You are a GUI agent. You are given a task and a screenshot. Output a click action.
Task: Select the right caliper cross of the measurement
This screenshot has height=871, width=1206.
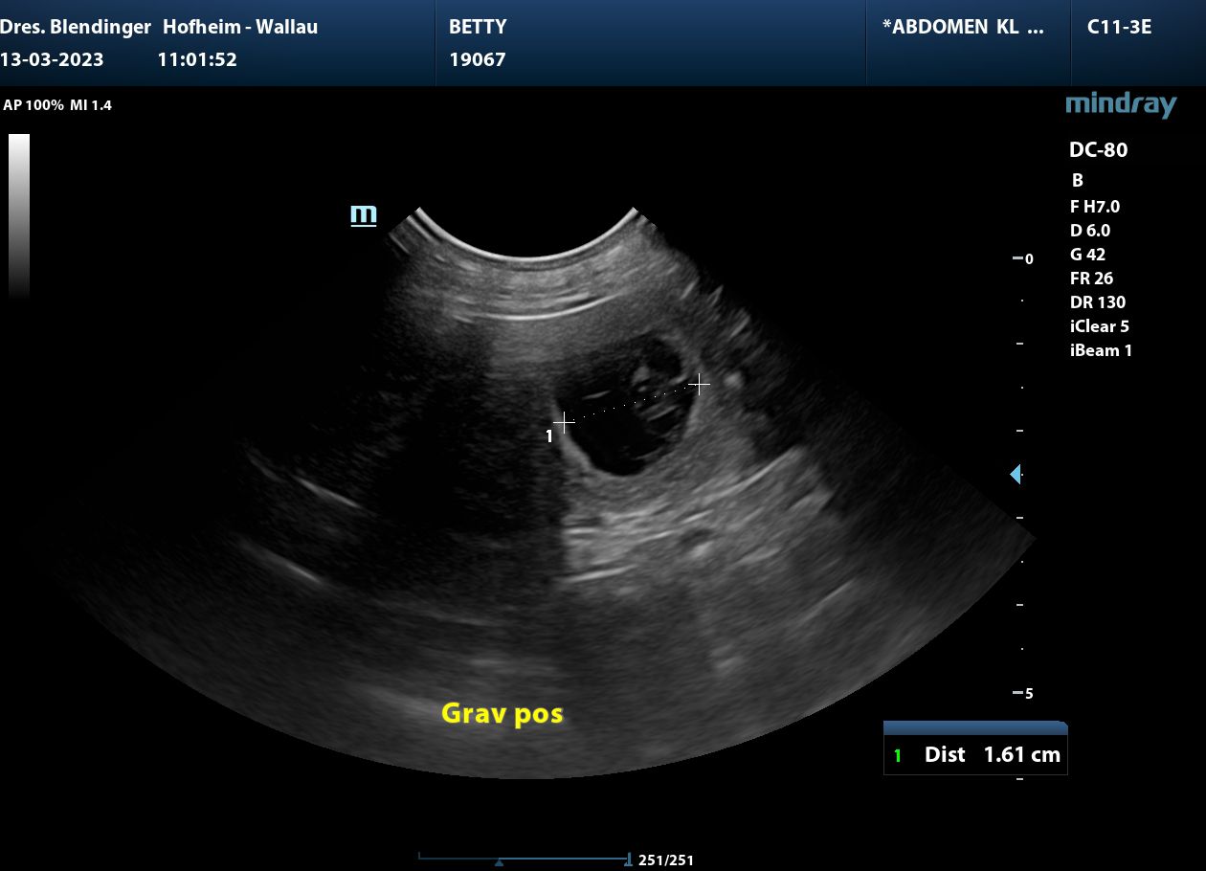700,384
